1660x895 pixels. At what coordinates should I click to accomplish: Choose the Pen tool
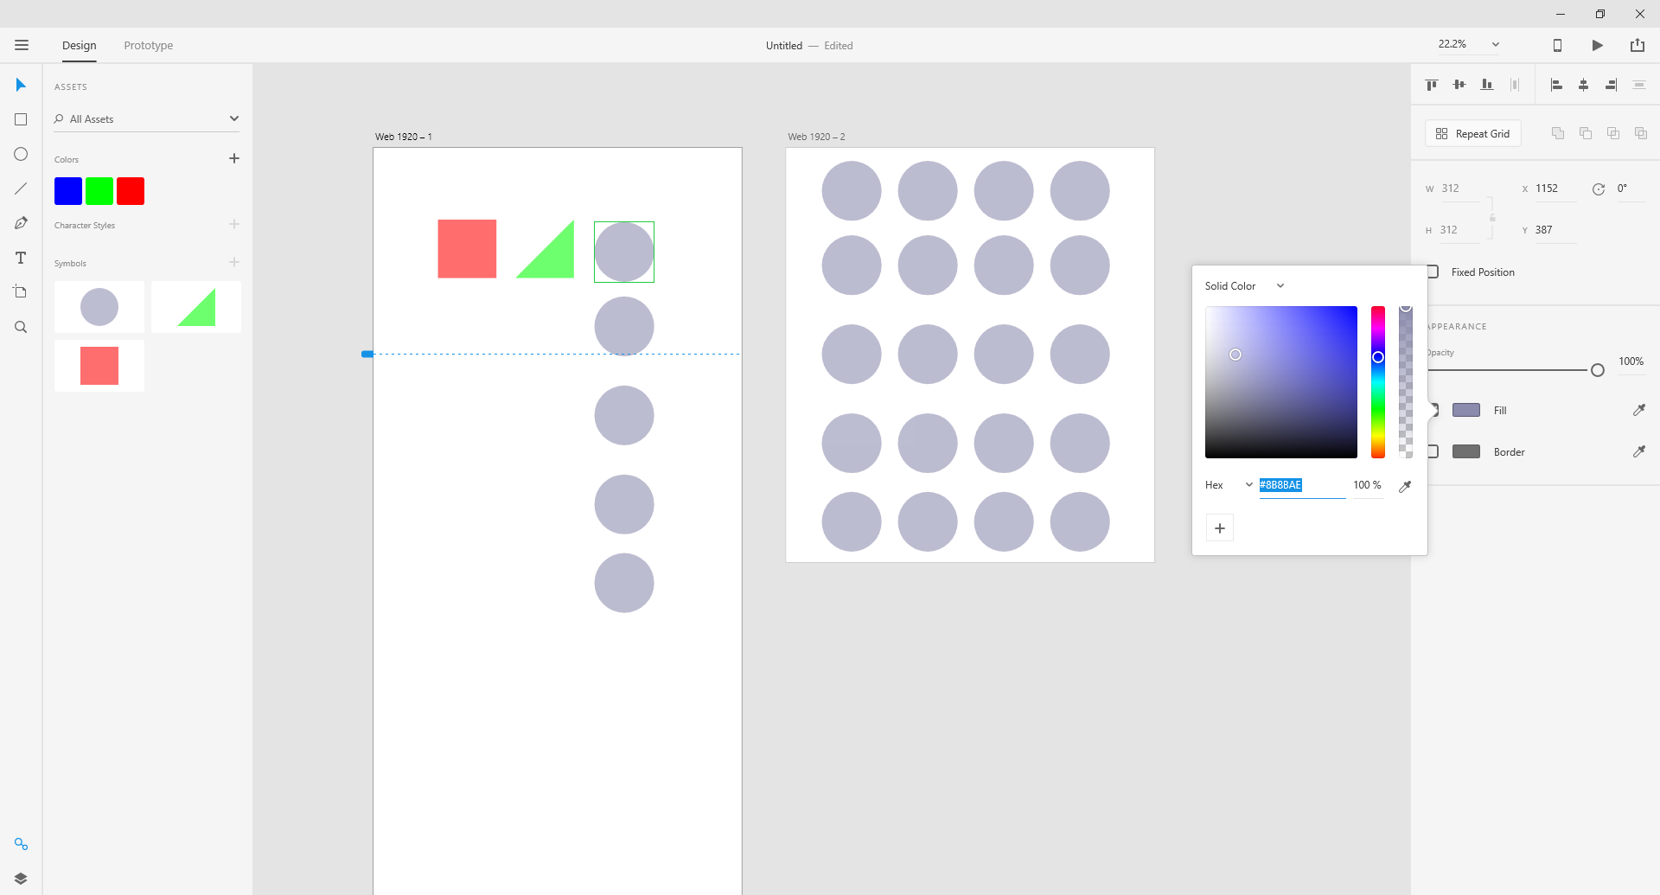(x=21, y=222)
